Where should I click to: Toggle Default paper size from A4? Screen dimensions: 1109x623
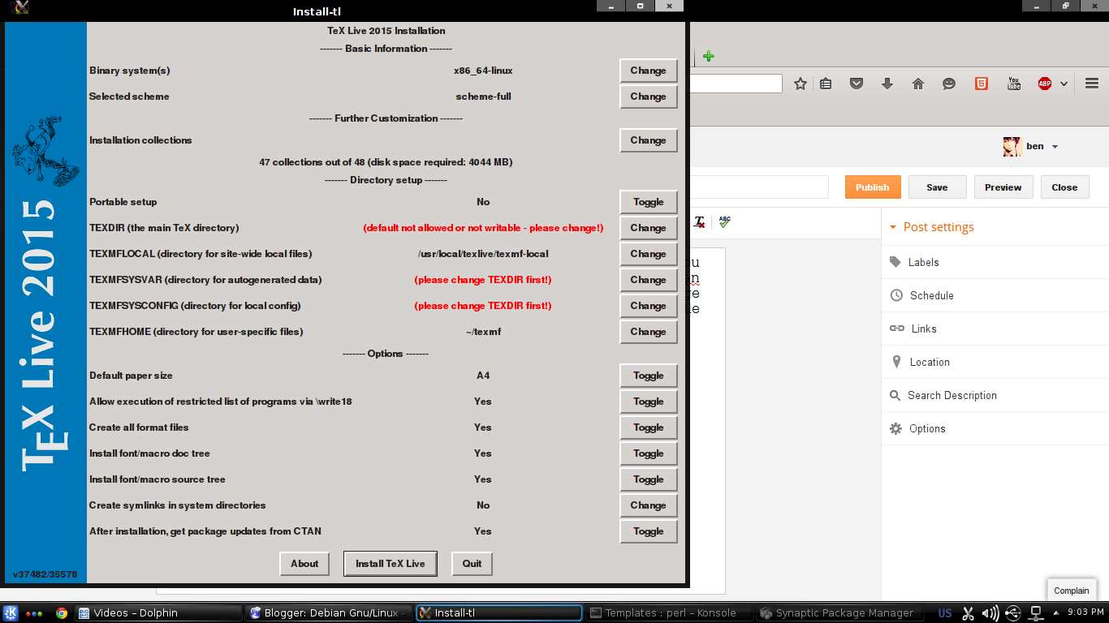648,376
